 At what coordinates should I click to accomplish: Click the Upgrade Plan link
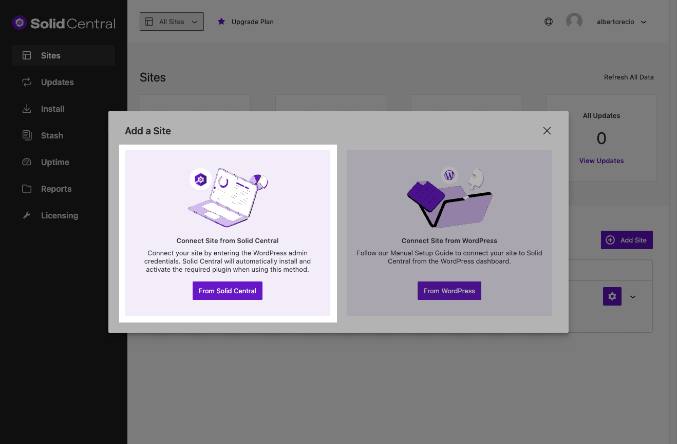coord(252,22)
